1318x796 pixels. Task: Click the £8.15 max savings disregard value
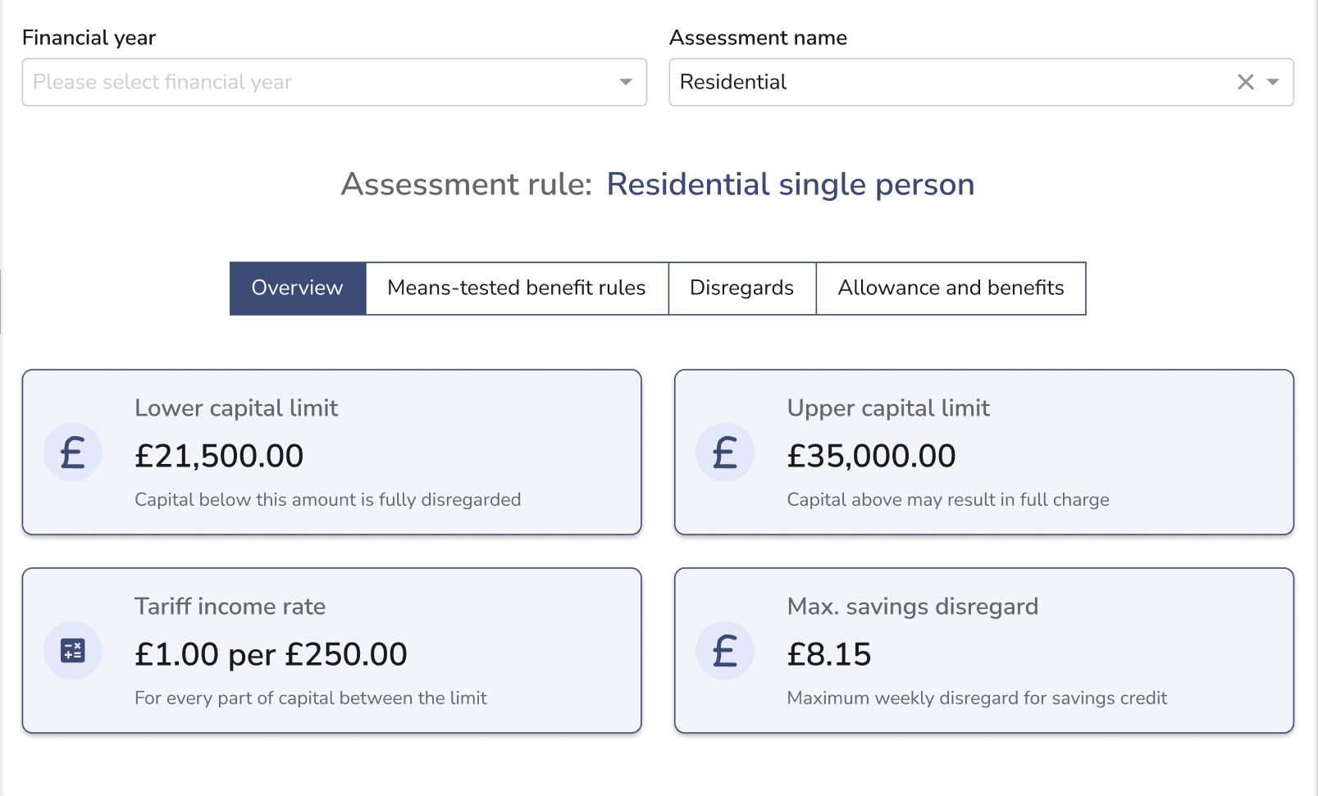(x=828, y=654)
